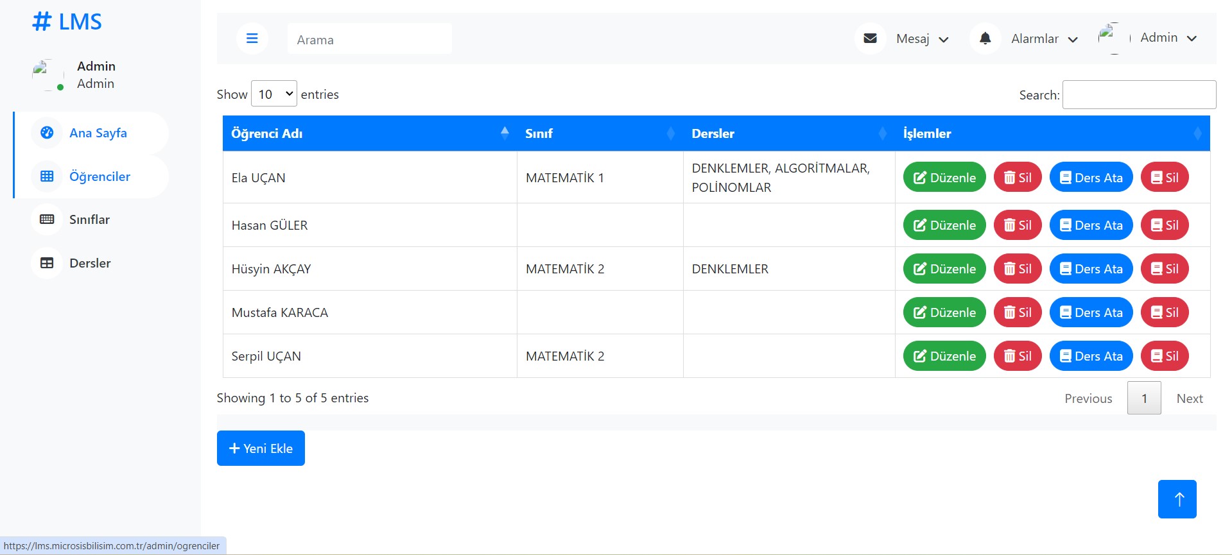1232x555 pixels.
Task: Click the hamburger menu toggle icon
Action: tap(252, 38)
